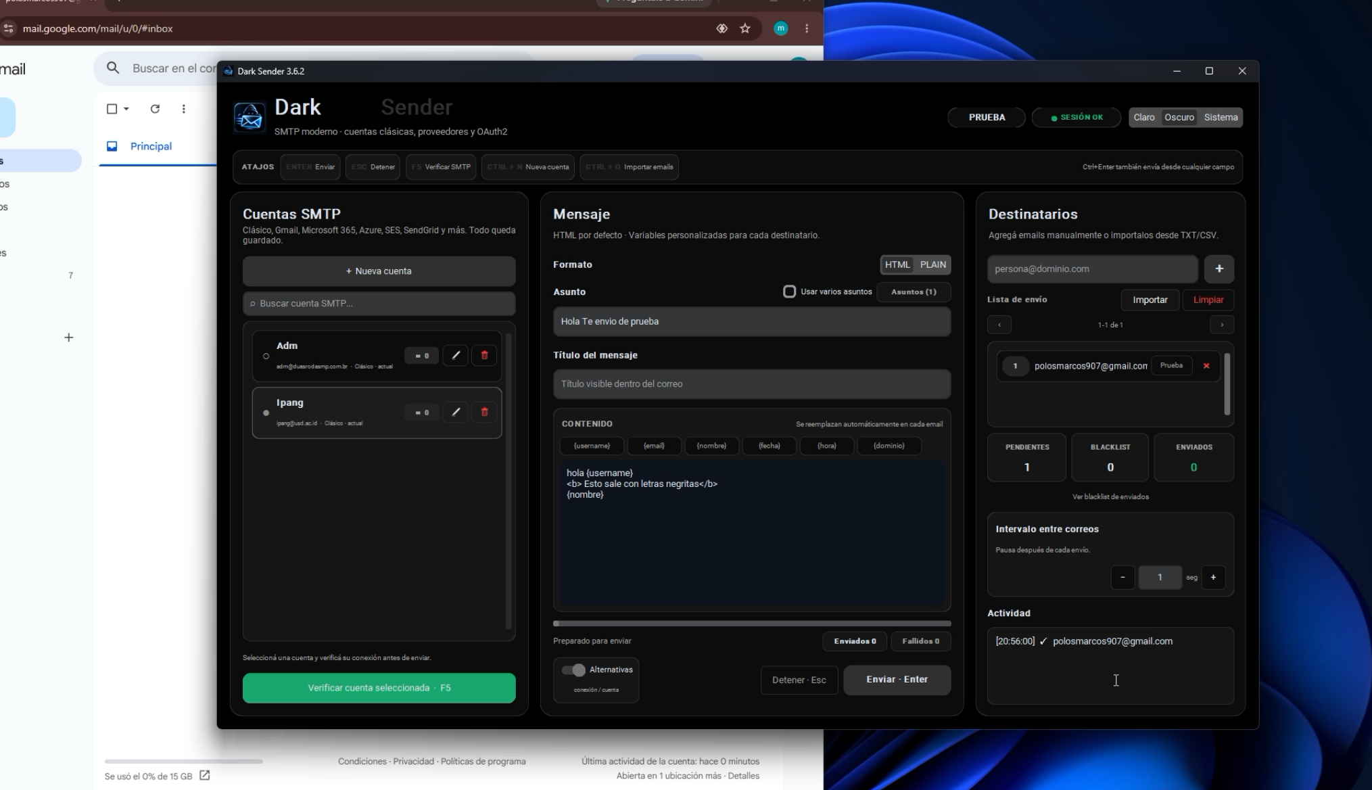Add recipient with the plus button
Screen dimensions: 1372x790
click(1219, 269)
